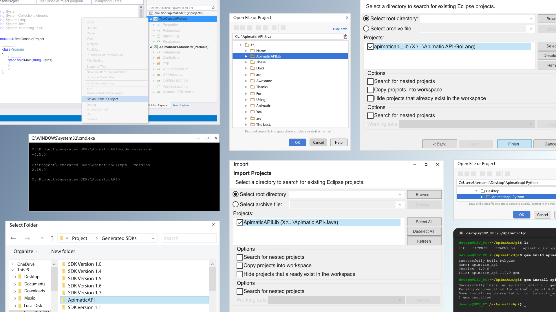The width and height of the screenshot is (556, 312).
Task: Click the Docs folder icon in Open File tree
Action: (x=253, y=68)
